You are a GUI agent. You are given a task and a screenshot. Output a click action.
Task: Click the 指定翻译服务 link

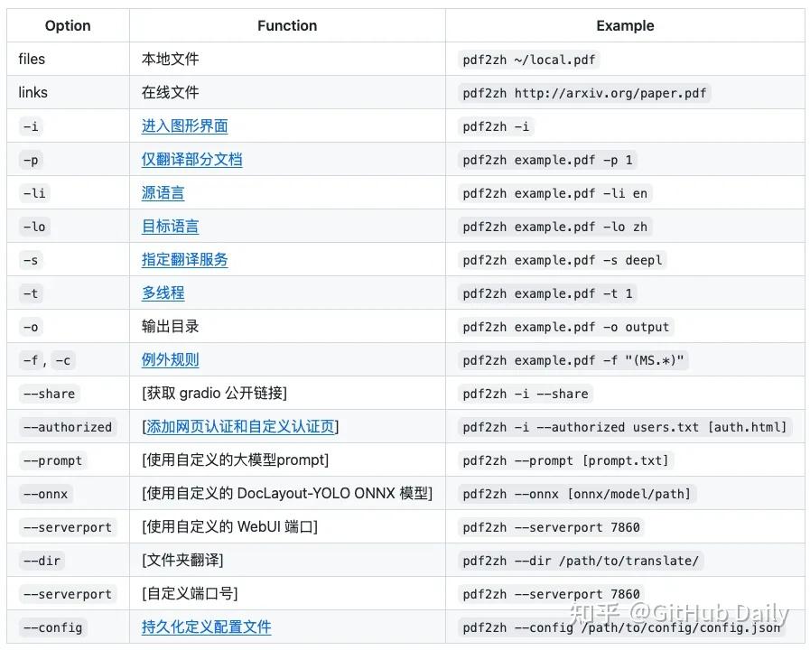[184, 260]
